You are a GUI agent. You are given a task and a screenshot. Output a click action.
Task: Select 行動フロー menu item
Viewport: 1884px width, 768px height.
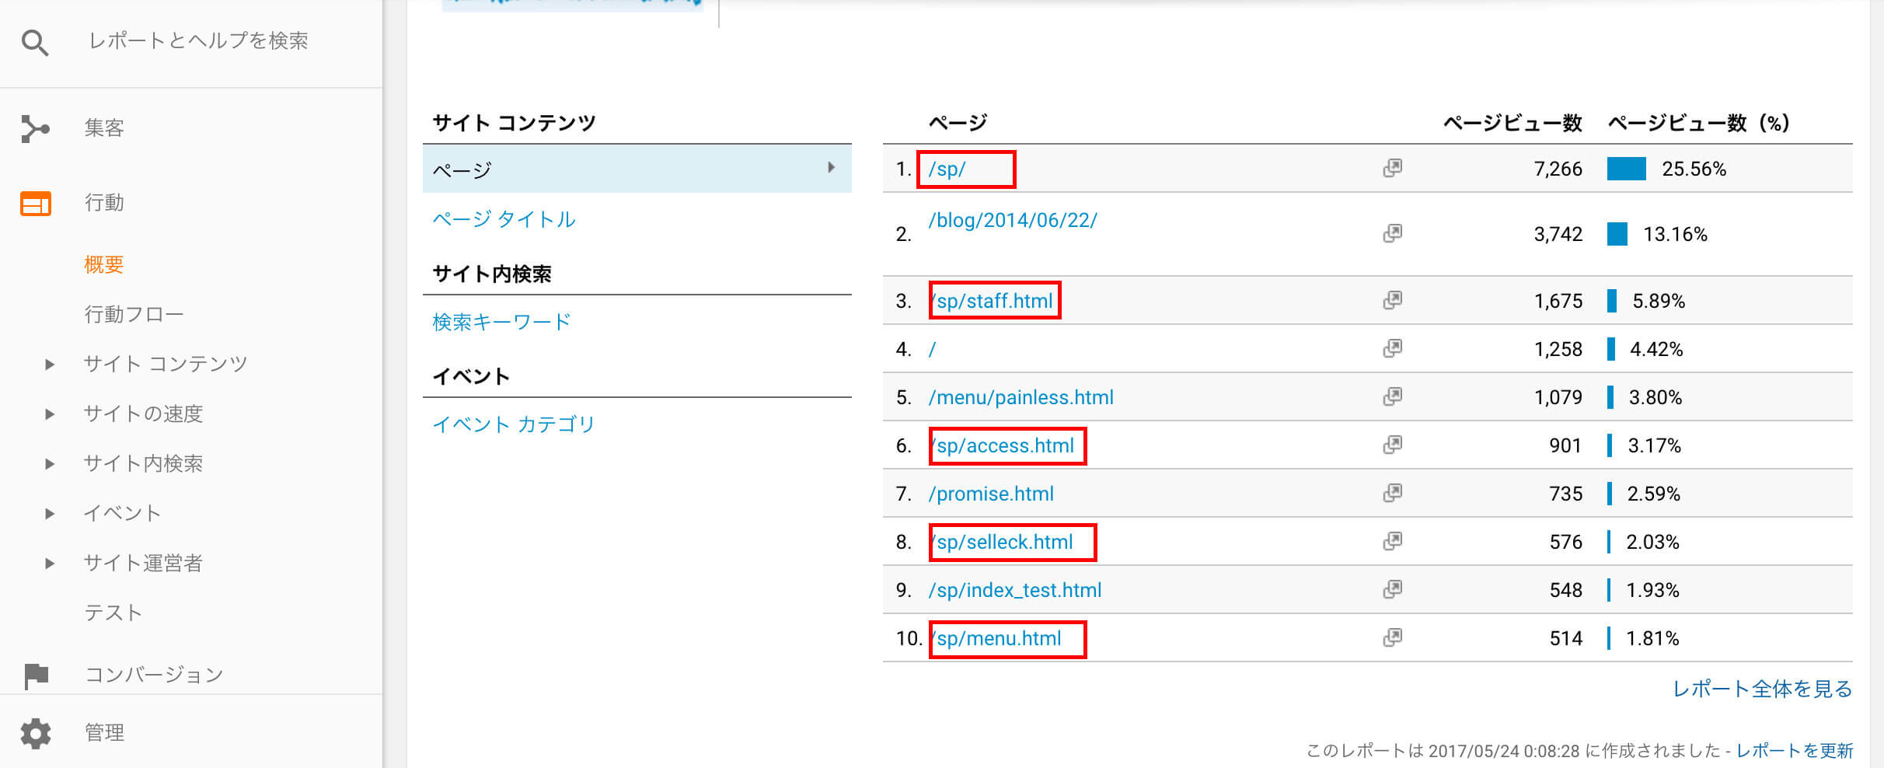(134, 314)
